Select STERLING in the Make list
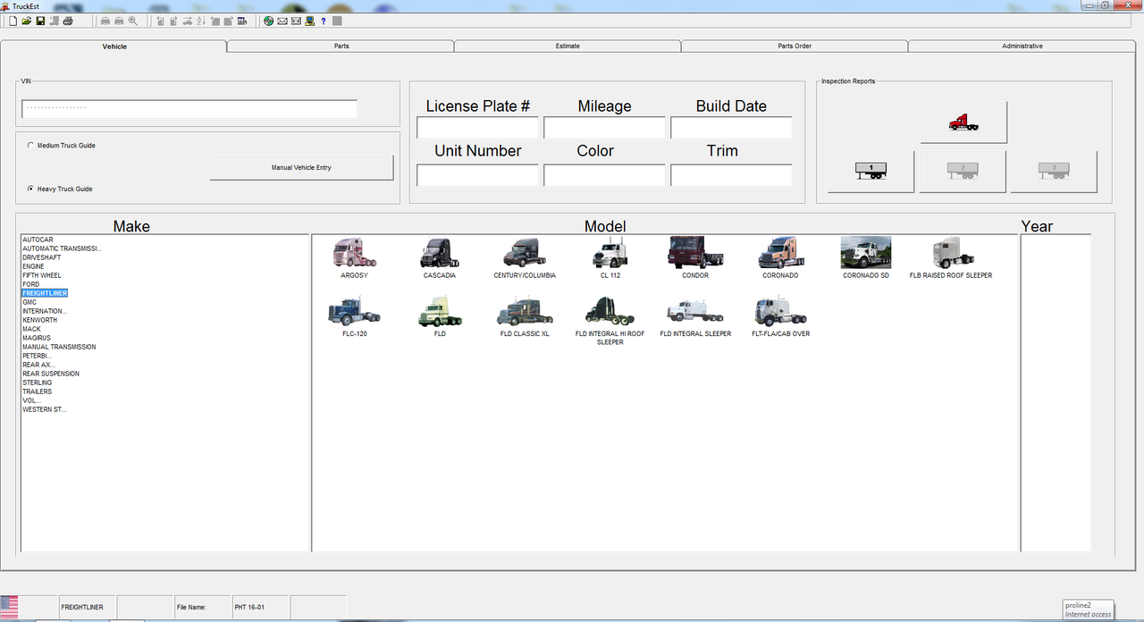The height and width of the screenshot is (622, 1144). [37, 382]
